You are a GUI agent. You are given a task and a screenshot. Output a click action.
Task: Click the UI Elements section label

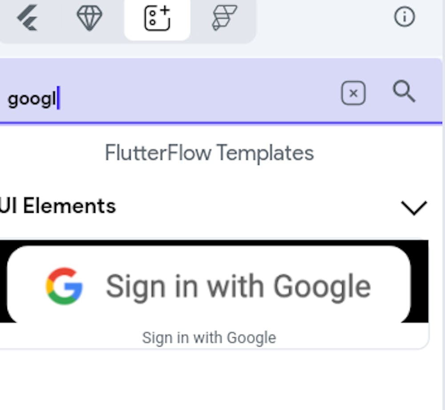pyautogui.click(x=58, y=206)
